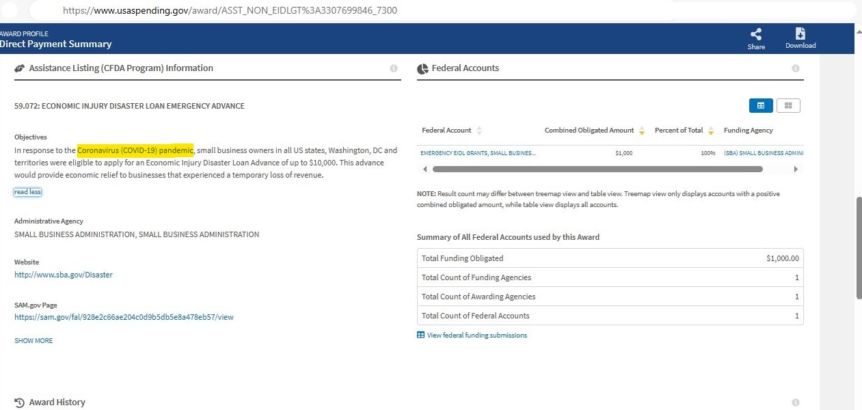The height and width of the screenshot is (410, 862).
Task: Click the table scrollbar's right arrow
Action: [x=796, y=169]
